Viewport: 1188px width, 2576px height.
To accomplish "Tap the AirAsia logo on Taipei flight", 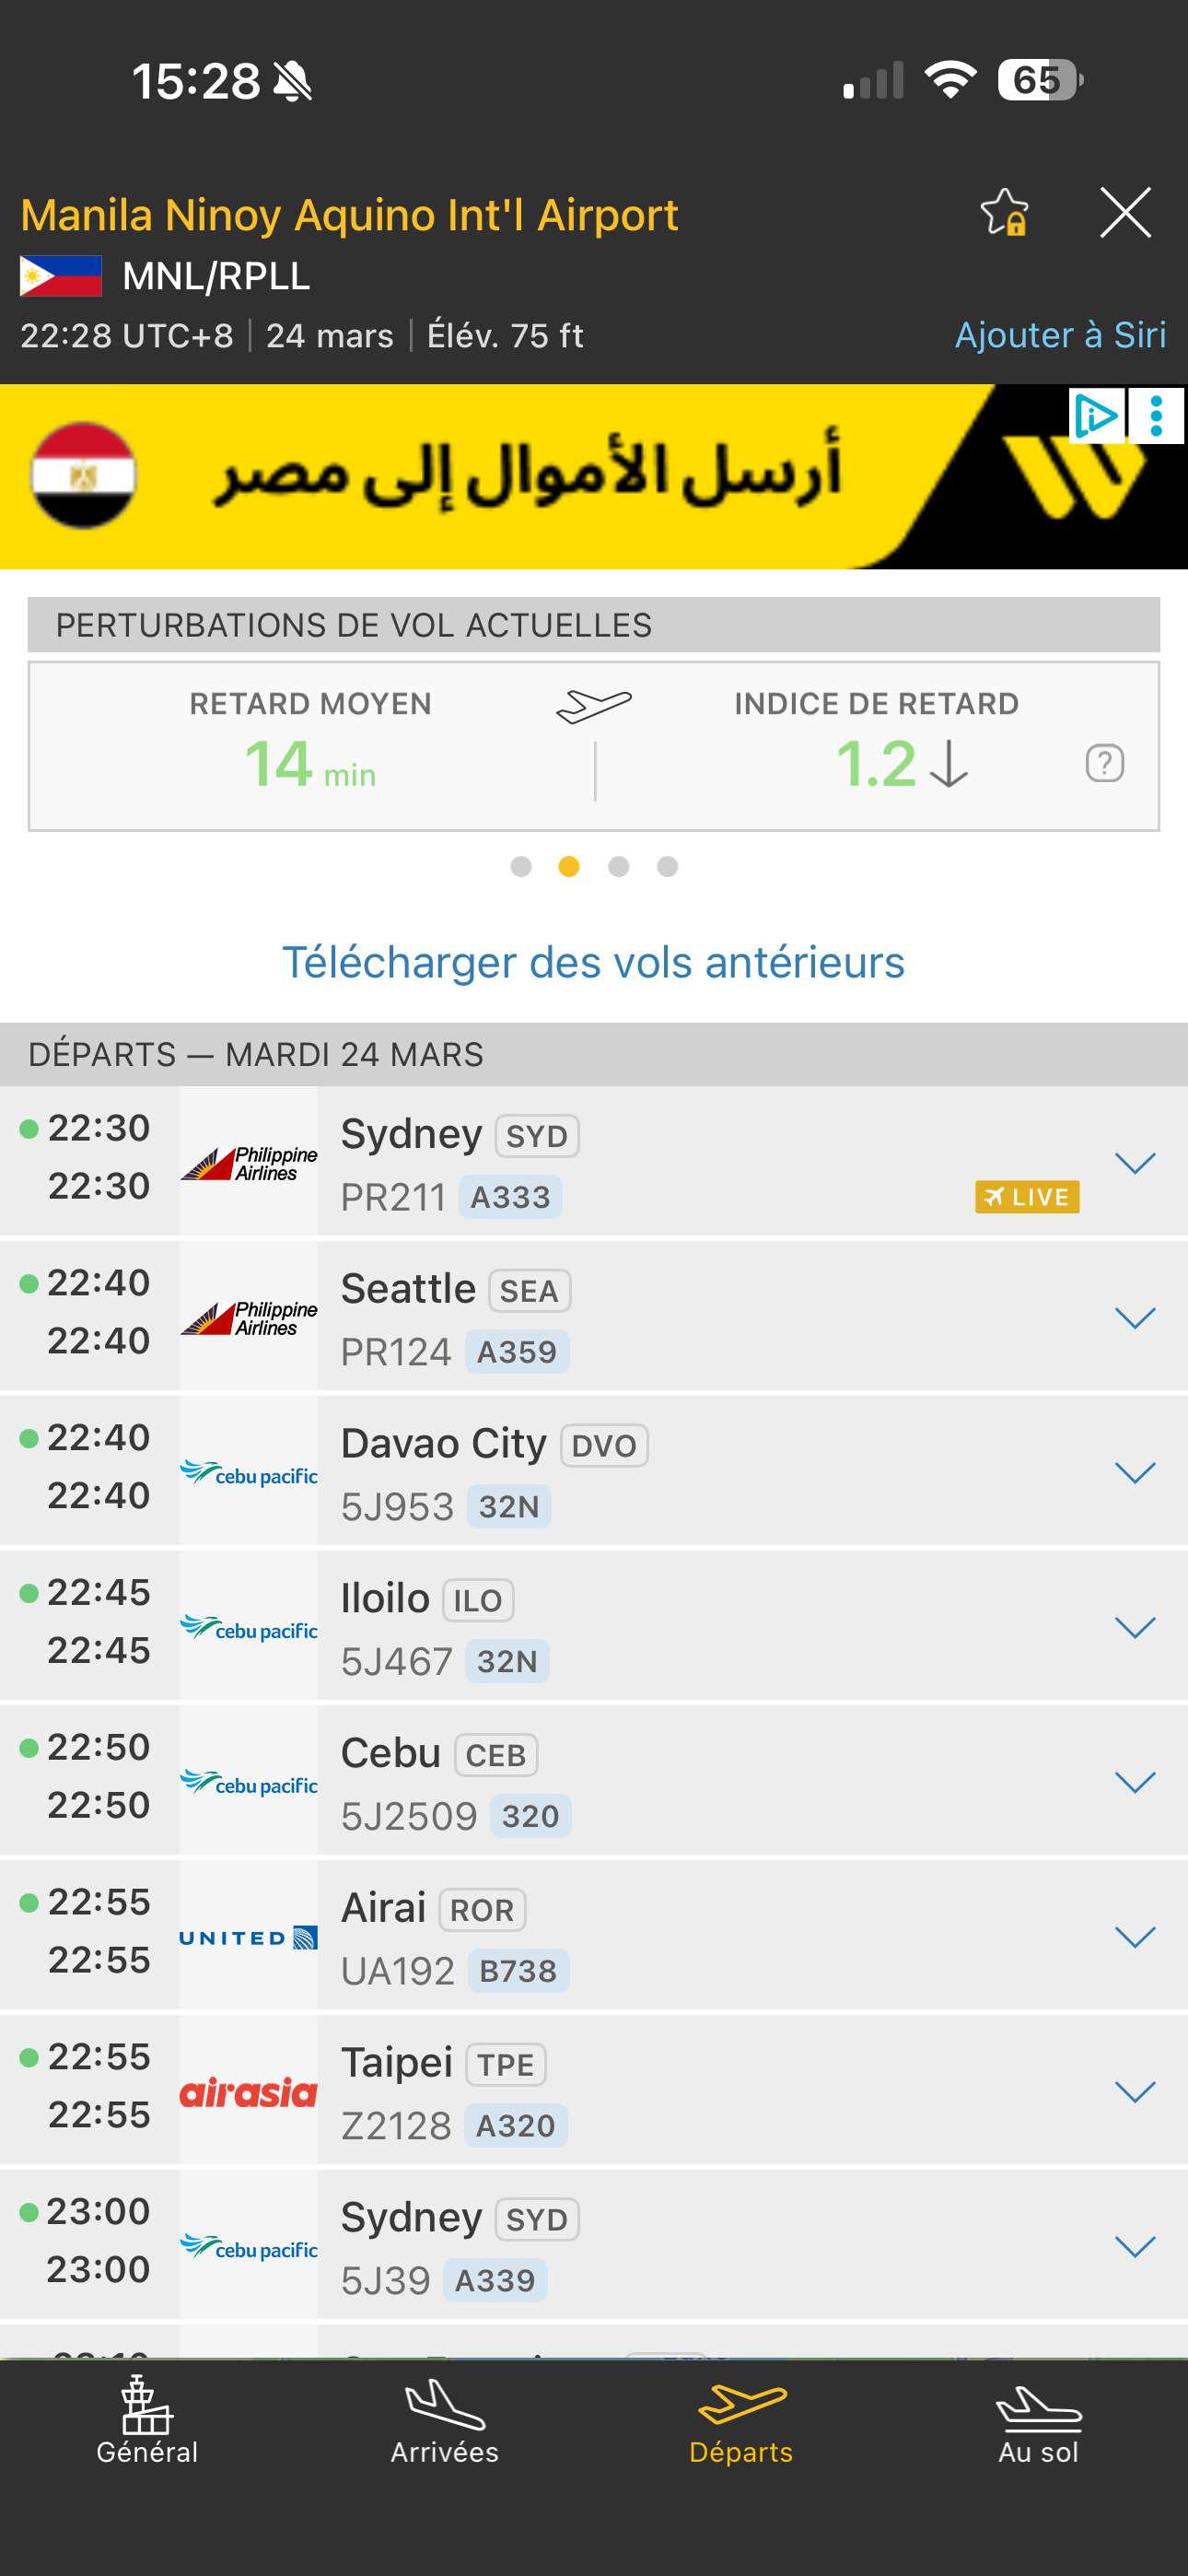I will click(249, 2092).
